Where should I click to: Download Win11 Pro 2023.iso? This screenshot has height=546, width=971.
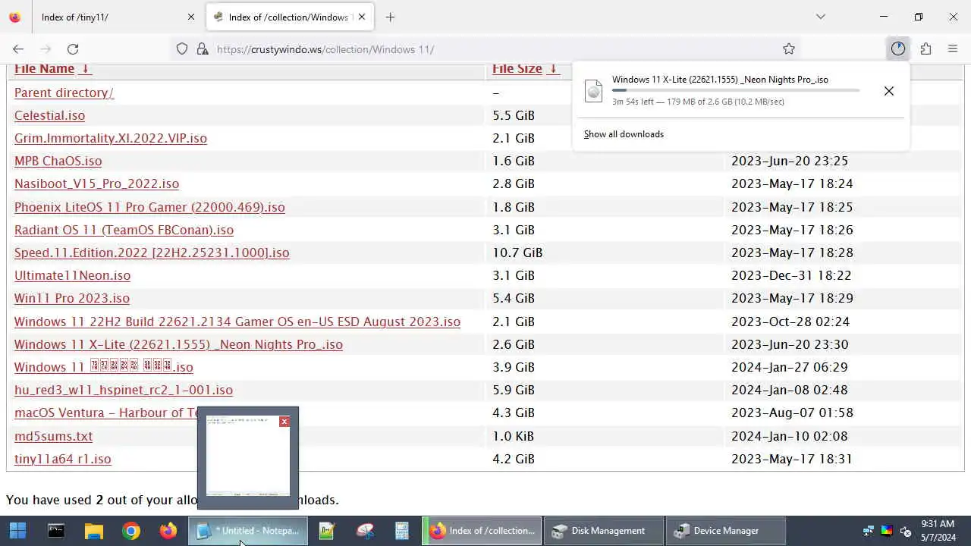pyautogui.click(x=72, y=298)
